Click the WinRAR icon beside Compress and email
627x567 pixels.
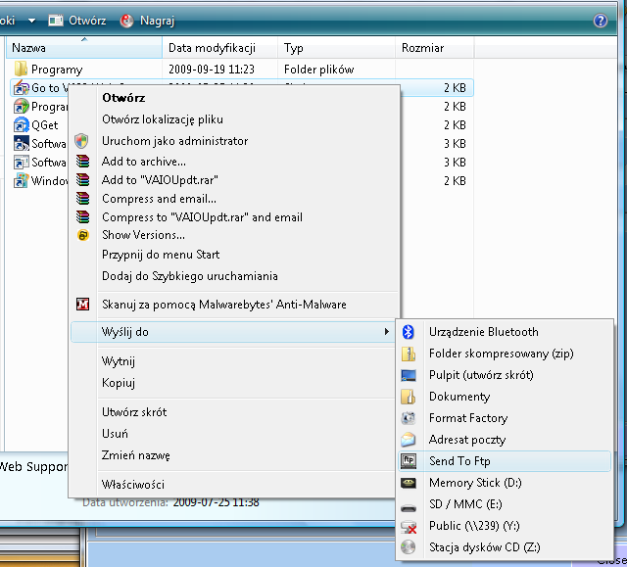pos(82,199)
